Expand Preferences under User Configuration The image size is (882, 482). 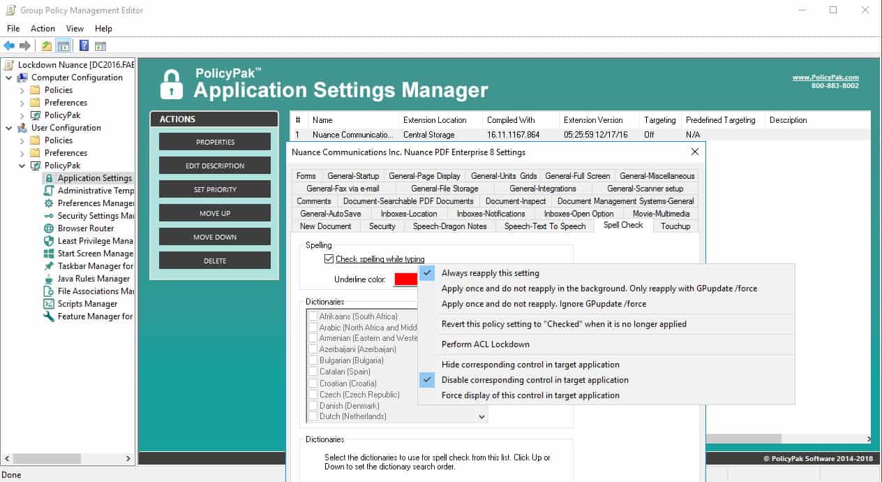click(22, 153)
